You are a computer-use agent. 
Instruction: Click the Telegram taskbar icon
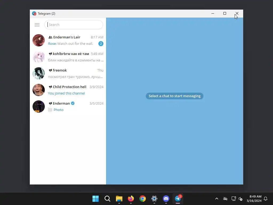(178, 199)
